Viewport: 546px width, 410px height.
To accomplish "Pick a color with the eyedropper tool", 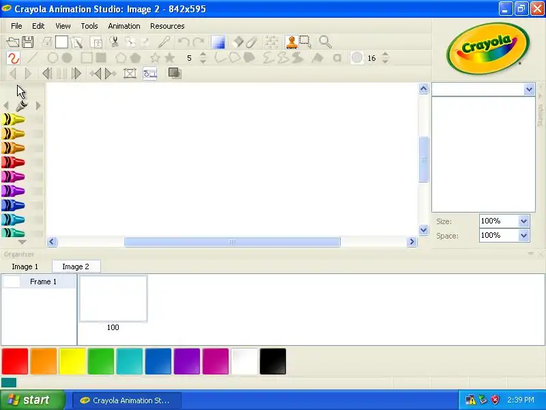I will pyautogui.click(x=164, y=42).
